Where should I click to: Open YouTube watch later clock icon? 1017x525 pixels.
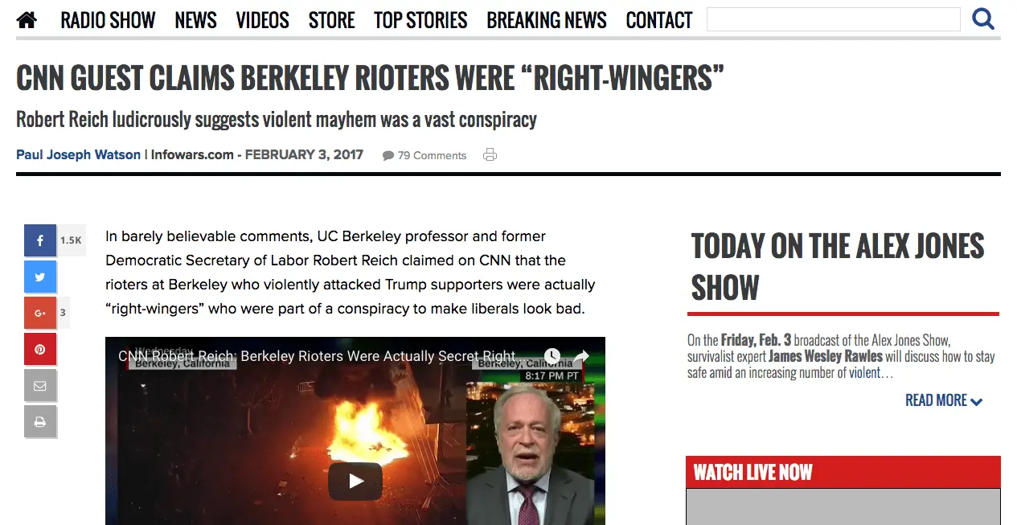(x=552, y=355)
